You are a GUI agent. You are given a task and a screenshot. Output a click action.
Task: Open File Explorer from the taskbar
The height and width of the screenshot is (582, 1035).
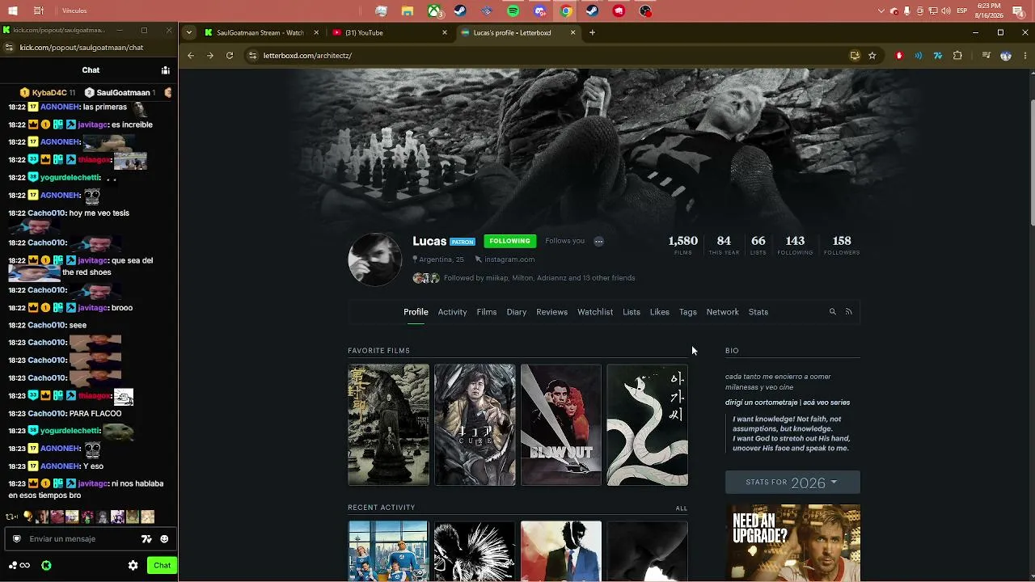point(408,11)
